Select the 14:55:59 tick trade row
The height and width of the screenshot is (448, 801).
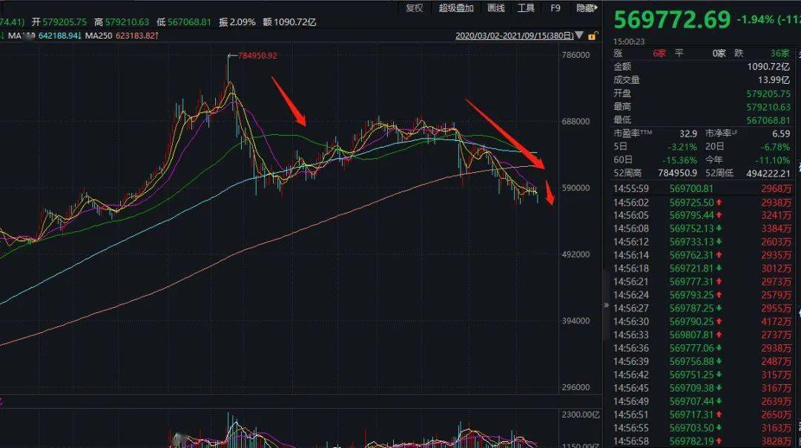pyautogui.click(x=702, y=188)
